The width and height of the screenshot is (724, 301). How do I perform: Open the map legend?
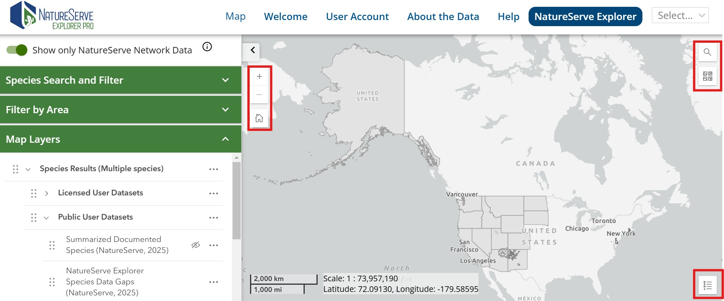point(707,285)
